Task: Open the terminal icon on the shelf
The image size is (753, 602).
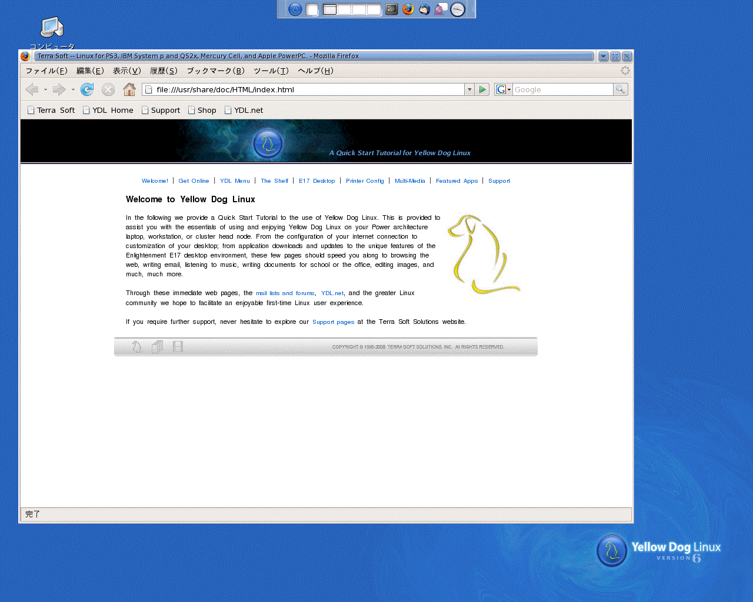Action: 392,9
